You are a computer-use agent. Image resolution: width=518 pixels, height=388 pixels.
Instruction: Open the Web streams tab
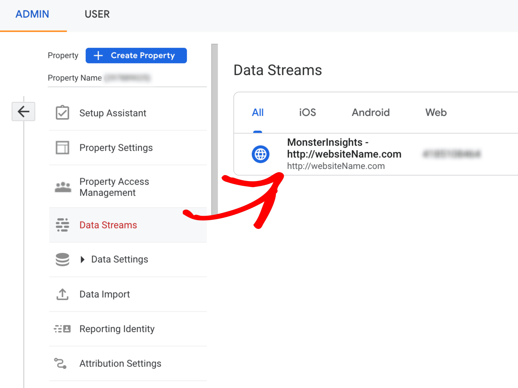click(436, 113)
